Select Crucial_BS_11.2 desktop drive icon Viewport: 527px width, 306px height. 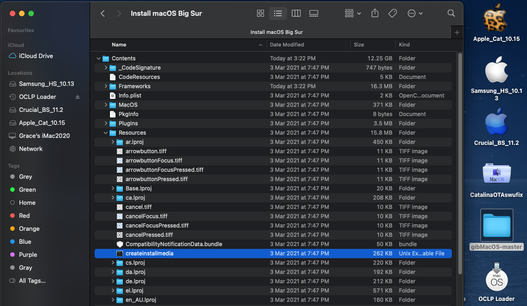click(x=496, y=122)
